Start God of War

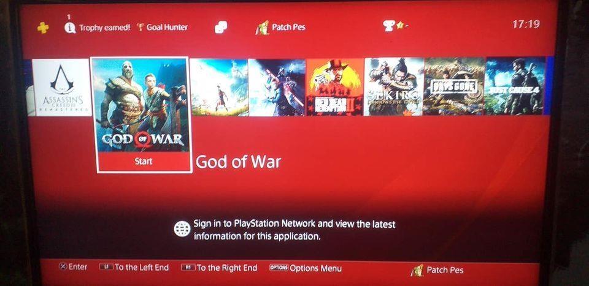click(144, 162)
